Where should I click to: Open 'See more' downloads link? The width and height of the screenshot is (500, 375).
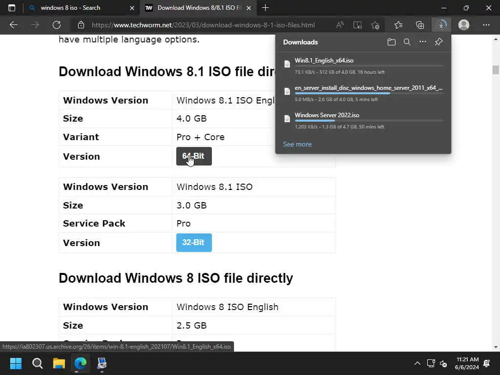pos(297,144)
